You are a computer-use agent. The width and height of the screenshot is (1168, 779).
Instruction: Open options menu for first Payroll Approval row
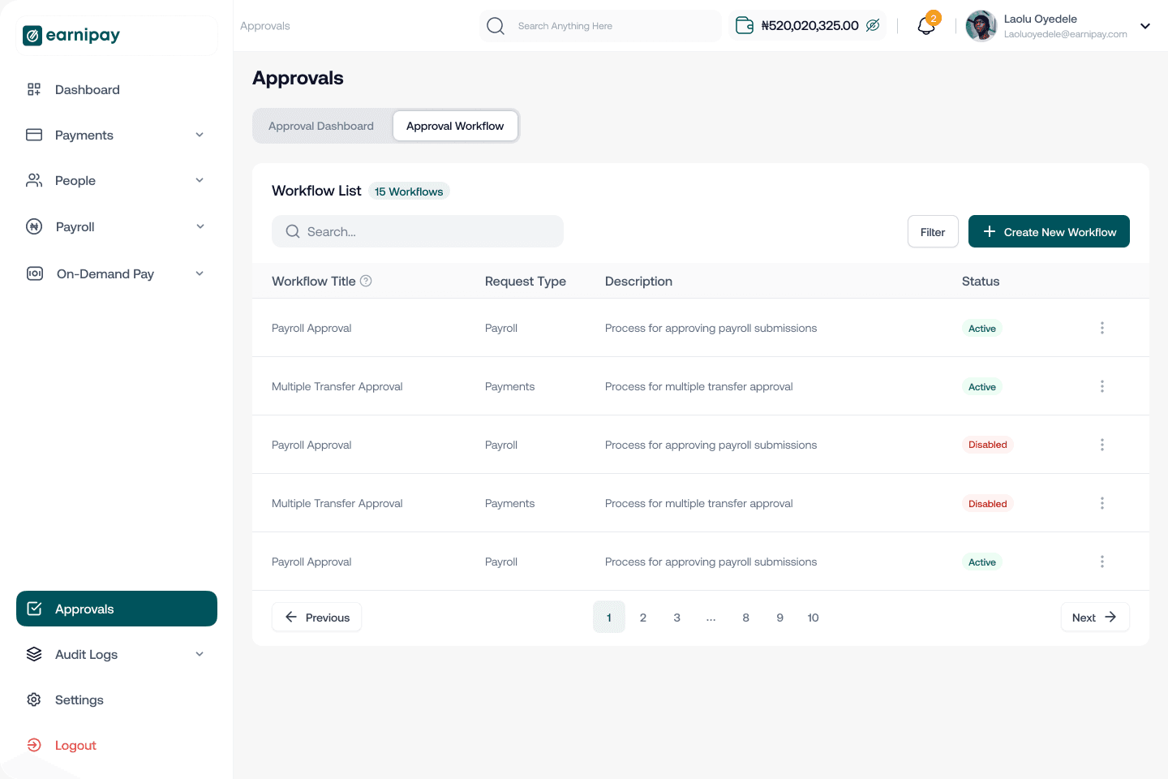(x=1102, y=328)
